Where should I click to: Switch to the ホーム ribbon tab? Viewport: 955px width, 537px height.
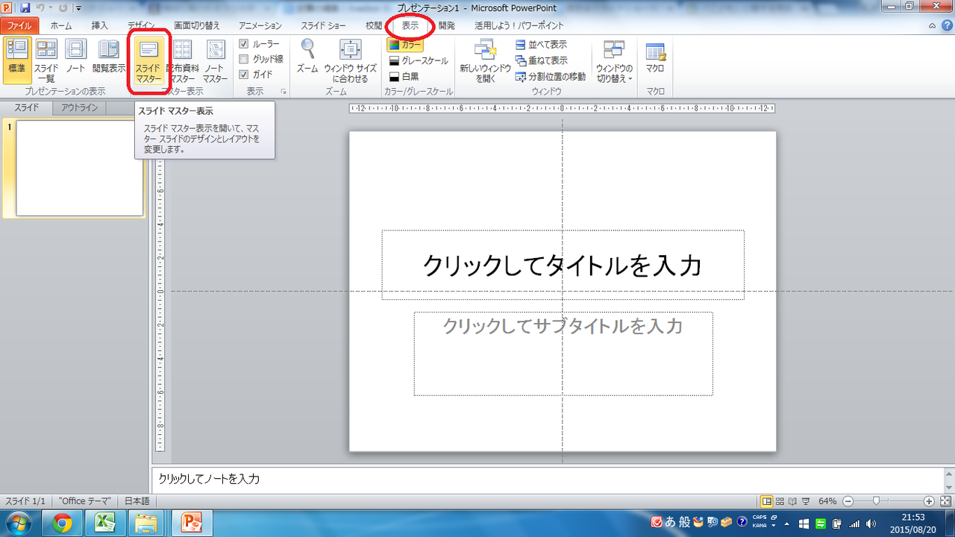[61, 25]
